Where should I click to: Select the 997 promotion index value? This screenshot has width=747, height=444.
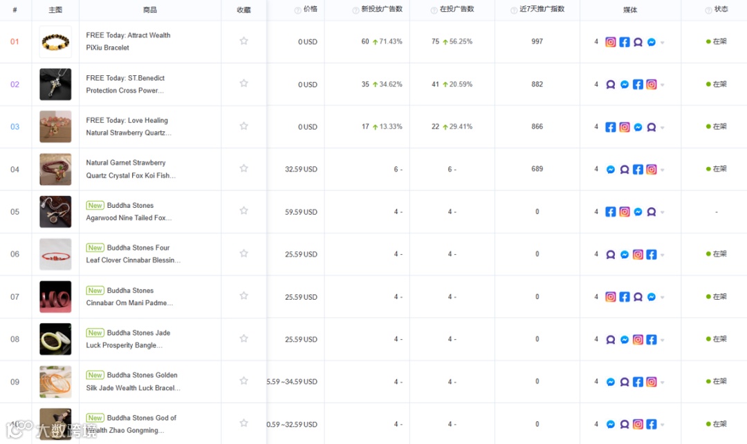(x=537, y=41)
